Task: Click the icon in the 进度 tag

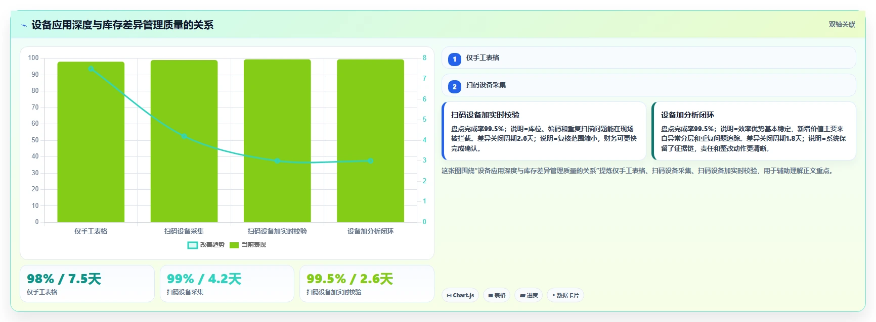Action: click(522, 296)
